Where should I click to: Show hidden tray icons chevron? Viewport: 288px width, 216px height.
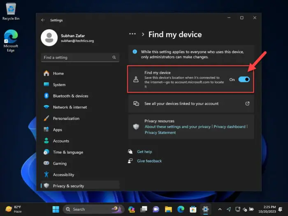[x=220, y=209]
